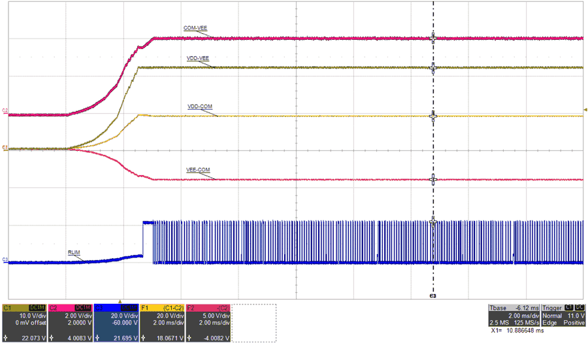
Task: Click the DC1M coupling badge on C2
Action: coord(83,308)
